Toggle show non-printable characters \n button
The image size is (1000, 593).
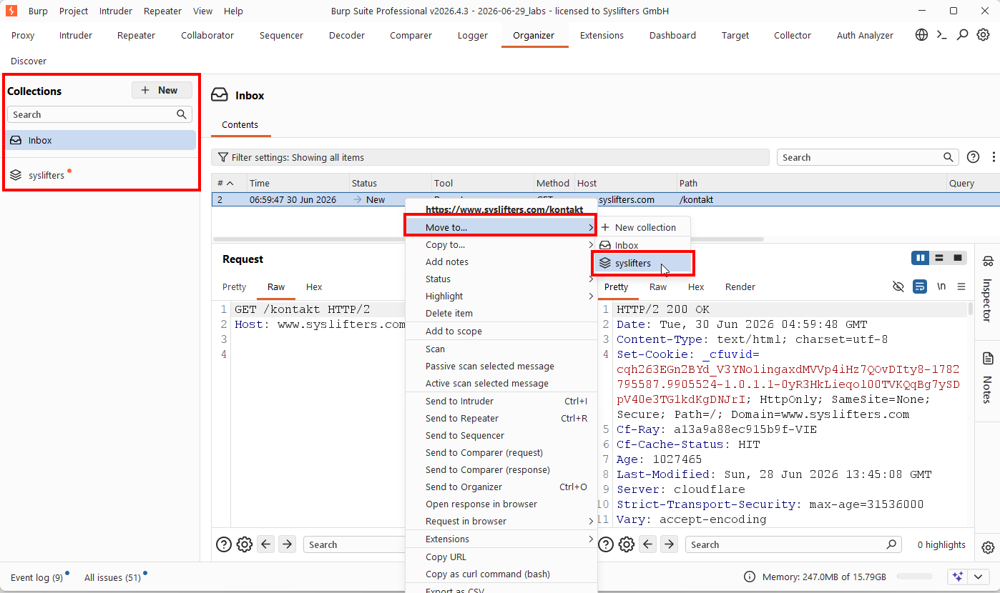coord(941,286)
